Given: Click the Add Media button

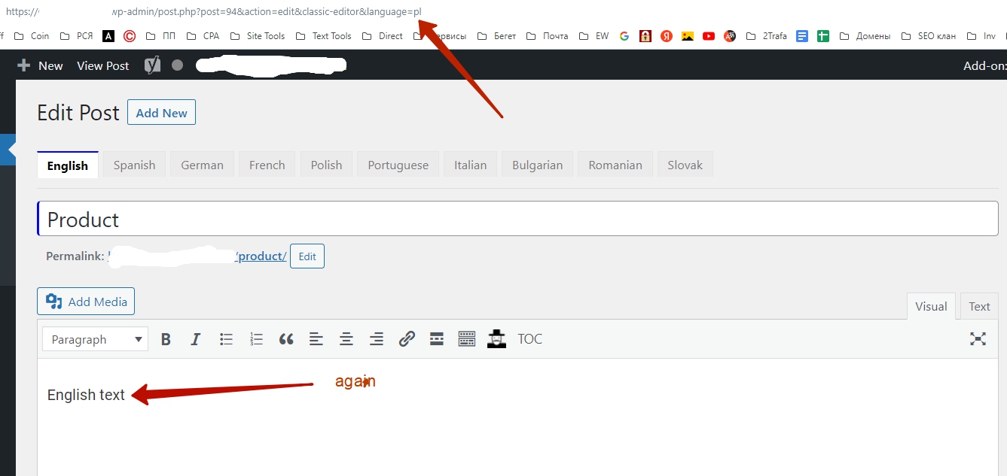Looking at the screenshot, I should (x=86, y=302).
